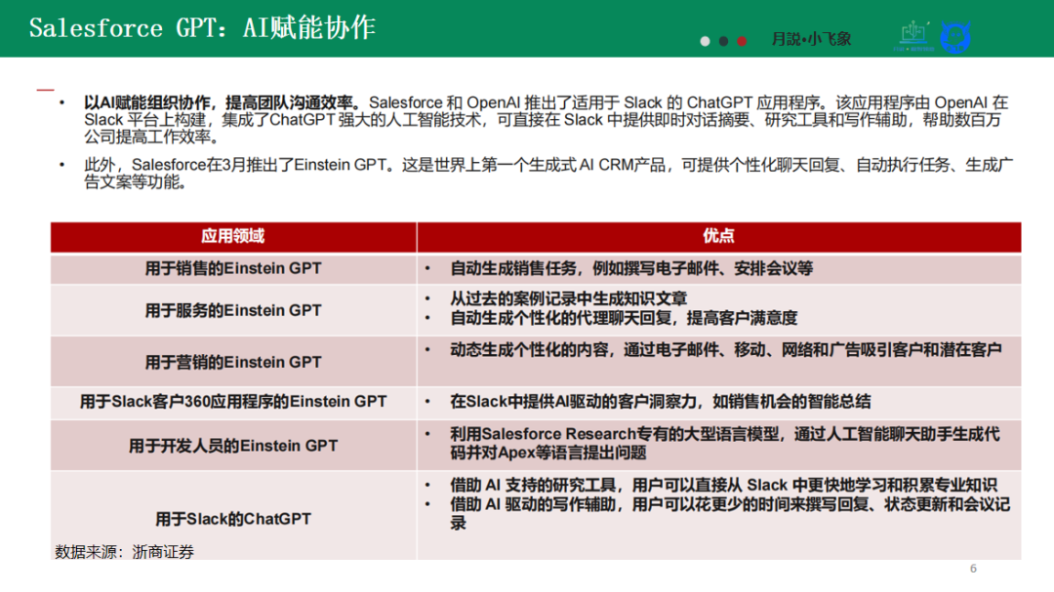The width and height of the screenshot is (1054, 592).
Task: Click the line "自动生成销售任务，例如撰写电子邮件、安排会议等"
Action: tap(631, 269)
